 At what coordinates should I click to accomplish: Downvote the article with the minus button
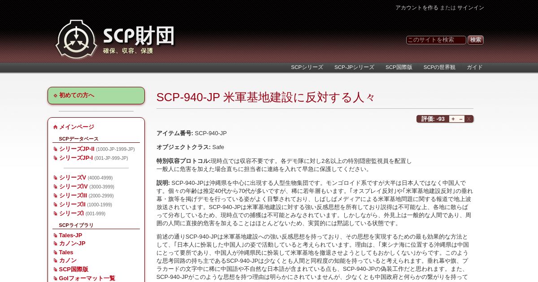pos(461,119)
